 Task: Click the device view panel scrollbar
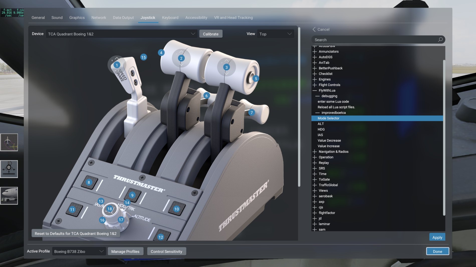tap(299, 107)
